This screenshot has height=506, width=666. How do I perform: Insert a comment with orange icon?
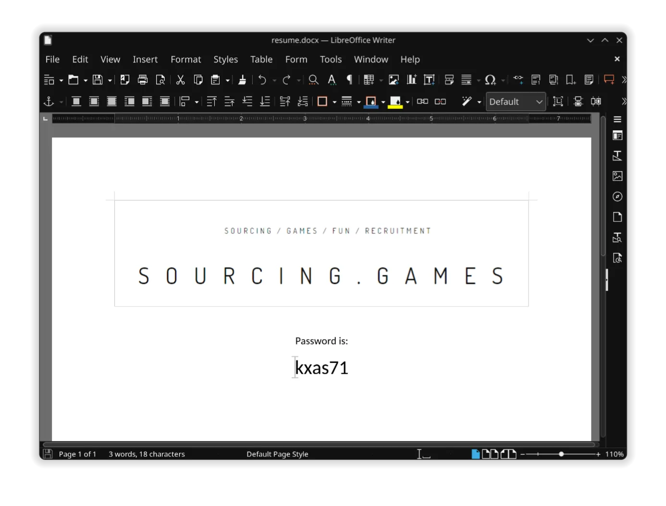point(609,80)
